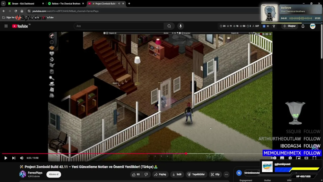Close the Kick Dashboard tab
Screen dimensions: 323x182
(x=43, y=4)
